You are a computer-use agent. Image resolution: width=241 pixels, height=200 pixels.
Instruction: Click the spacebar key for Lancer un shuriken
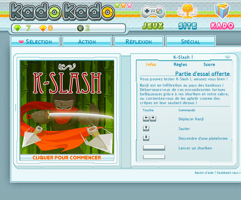[x=154, y=147]
